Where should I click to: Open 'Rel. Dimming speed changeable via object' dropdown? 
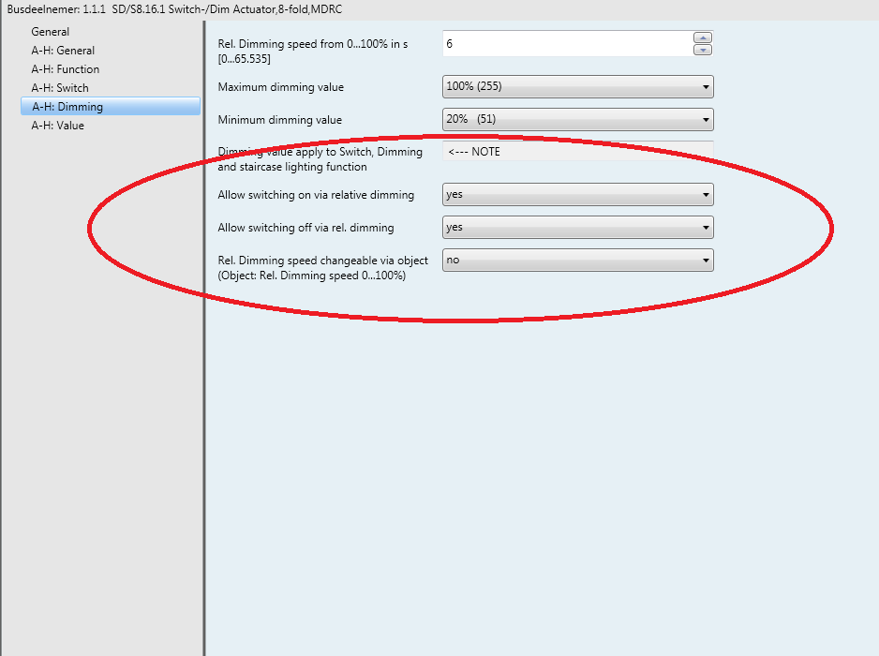click(577, 260)
